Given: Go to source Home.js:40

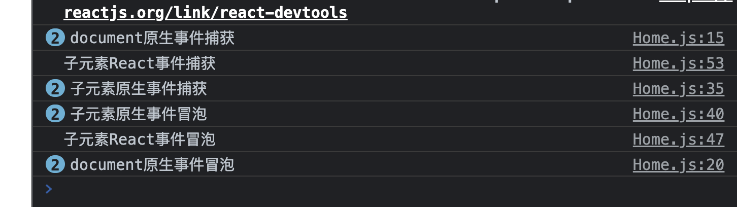Looking at the screenshot, I should click(x=678, y=114).
